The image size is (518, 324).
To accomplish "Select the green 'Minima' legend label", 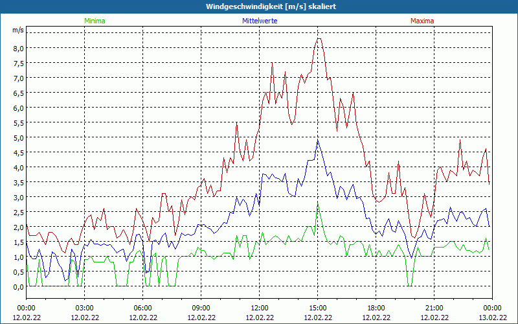I will [x=95, y=21].
